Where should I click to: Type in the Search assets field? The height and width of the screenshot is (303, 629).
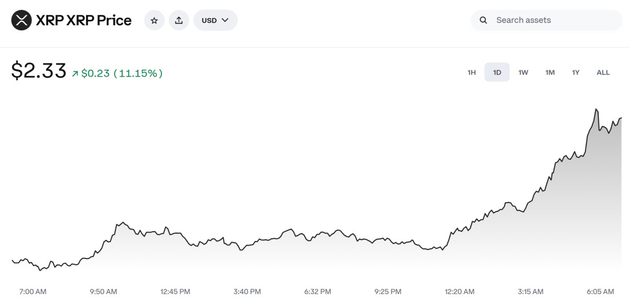pos(550,20)
